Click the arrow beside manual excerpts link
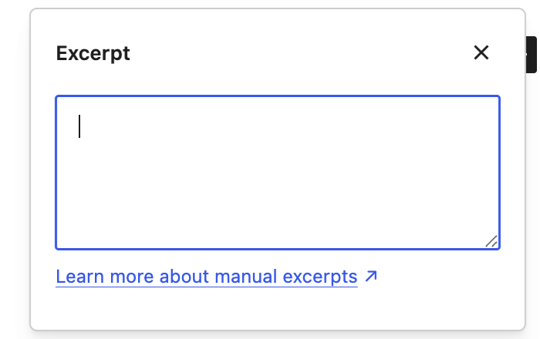The height and width of the screenshot is (339, 540). 371,276
